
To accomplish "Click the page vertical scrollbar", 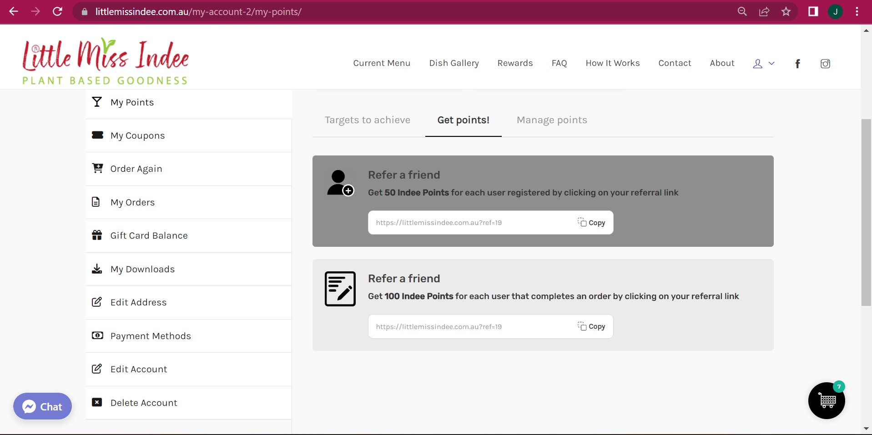I will (x=866, y=212).
